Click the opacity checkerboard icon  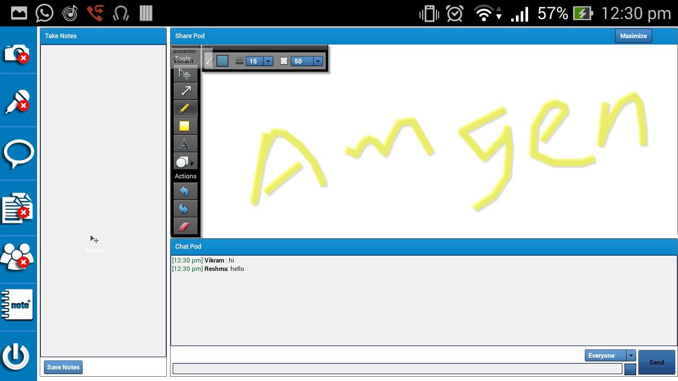coord(284,61)
